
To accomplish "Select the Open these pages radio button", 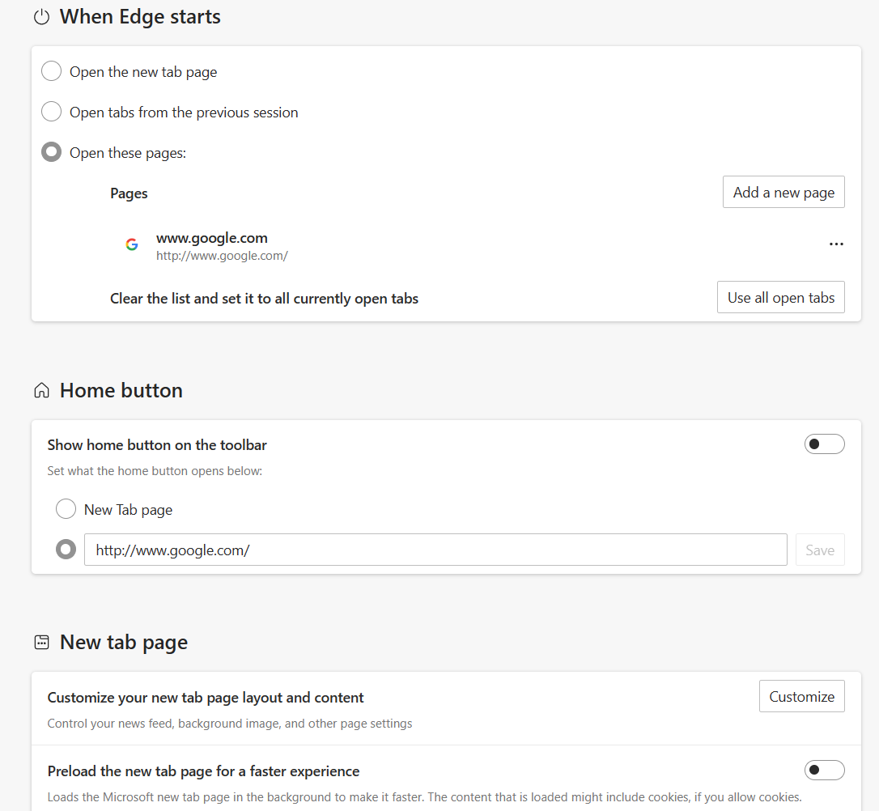I will [52, 152].
